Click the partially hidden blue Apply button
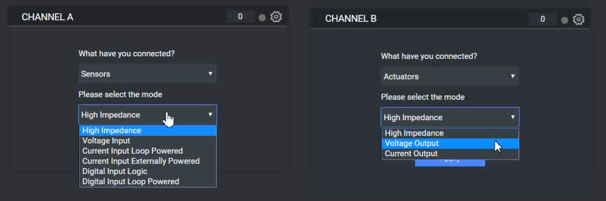 (x=450, y=163)
